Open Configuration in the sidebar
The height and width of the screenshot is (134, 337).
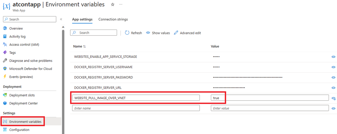(x=19, y=130)
